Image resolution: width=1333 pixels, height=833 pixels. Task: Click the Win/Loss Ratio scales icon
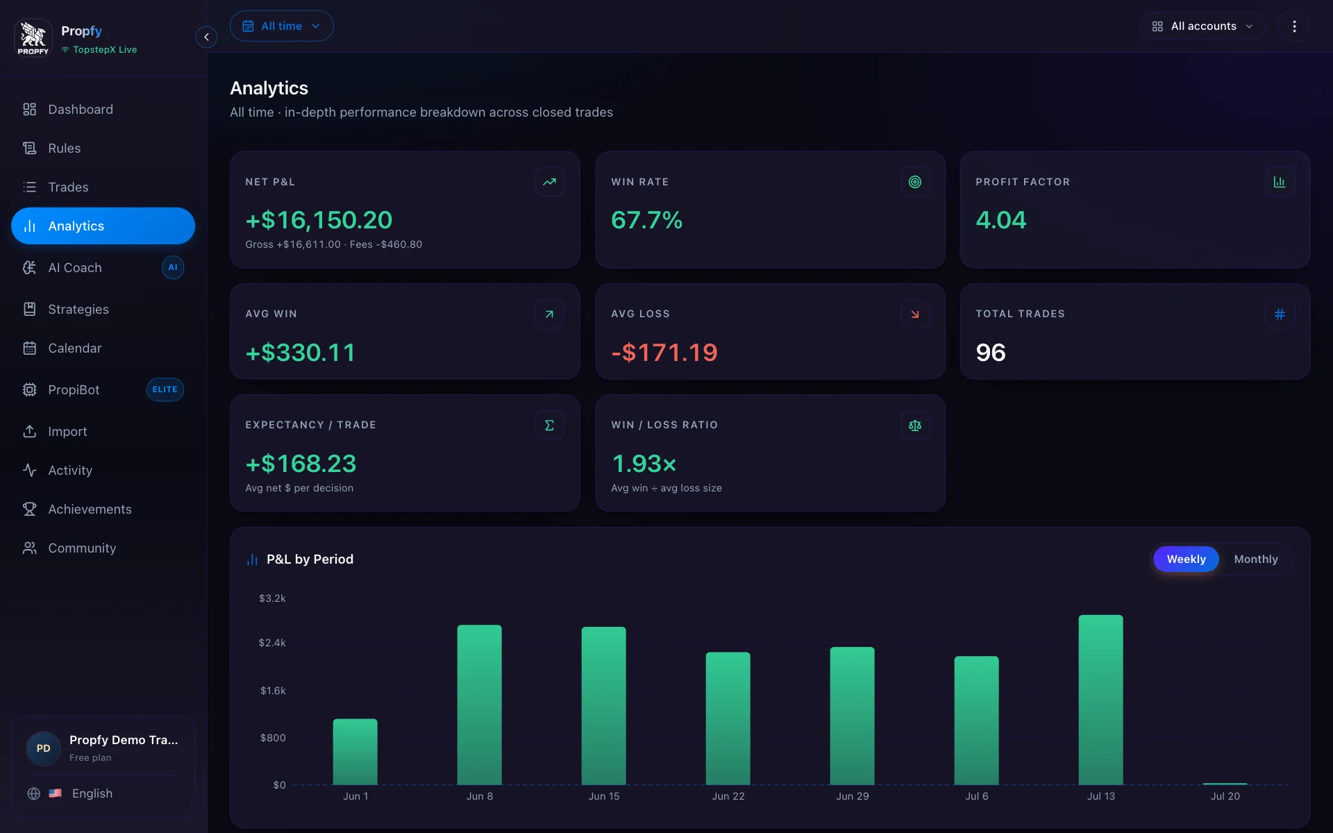coord(915,425)
